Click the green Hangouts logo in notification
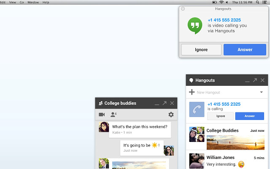This screenshot has width=270, height=169. [x=195, y=25]
